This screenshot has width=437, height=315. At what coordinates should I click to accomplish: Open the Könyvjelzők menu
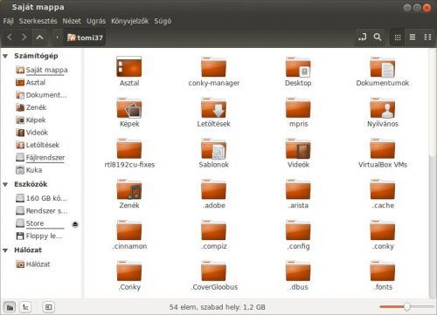point(129,21)
